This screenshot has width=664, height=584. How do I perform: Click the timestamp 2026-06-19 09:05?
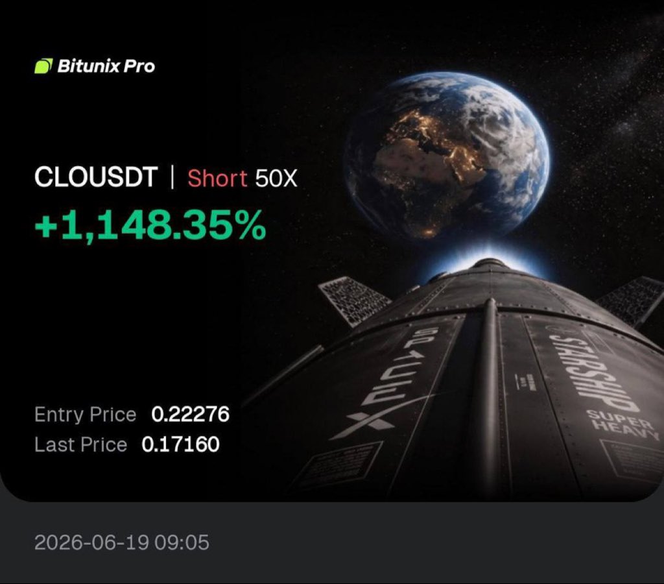point(121,542)
